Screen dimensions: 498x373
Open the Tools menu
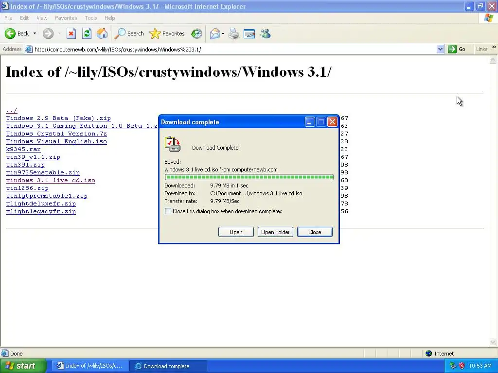91,18
